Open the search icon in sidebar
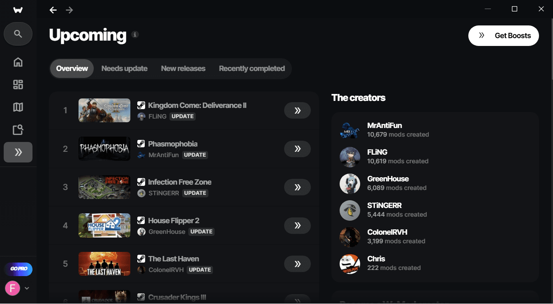The width and height of the screenshot is (553, 304). (x=18, y=34)
